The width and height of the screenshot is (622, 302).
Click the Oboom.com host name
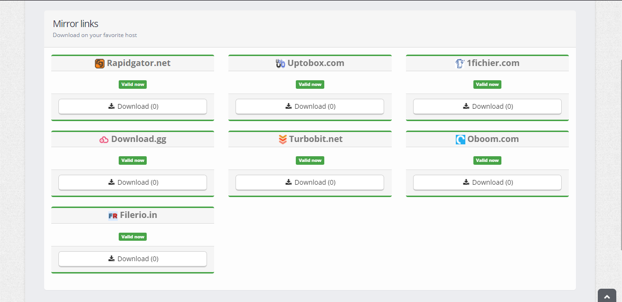[x=493, y=139]
